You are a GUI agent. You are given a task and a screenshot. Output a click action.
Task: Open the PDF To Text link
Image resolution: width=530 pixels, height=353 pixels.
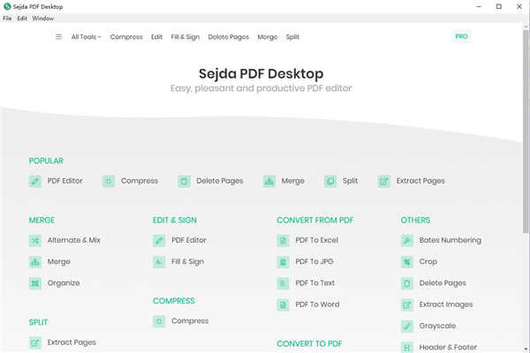tap(314, 283)
